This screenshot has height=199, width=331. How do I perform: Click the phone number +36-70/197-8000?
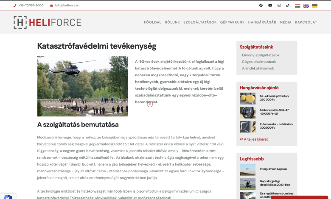click(x=31, y=6)
